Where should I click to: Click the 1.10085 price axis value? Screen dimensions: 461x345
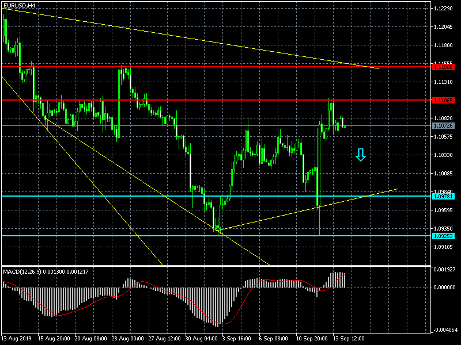point(443,174)
